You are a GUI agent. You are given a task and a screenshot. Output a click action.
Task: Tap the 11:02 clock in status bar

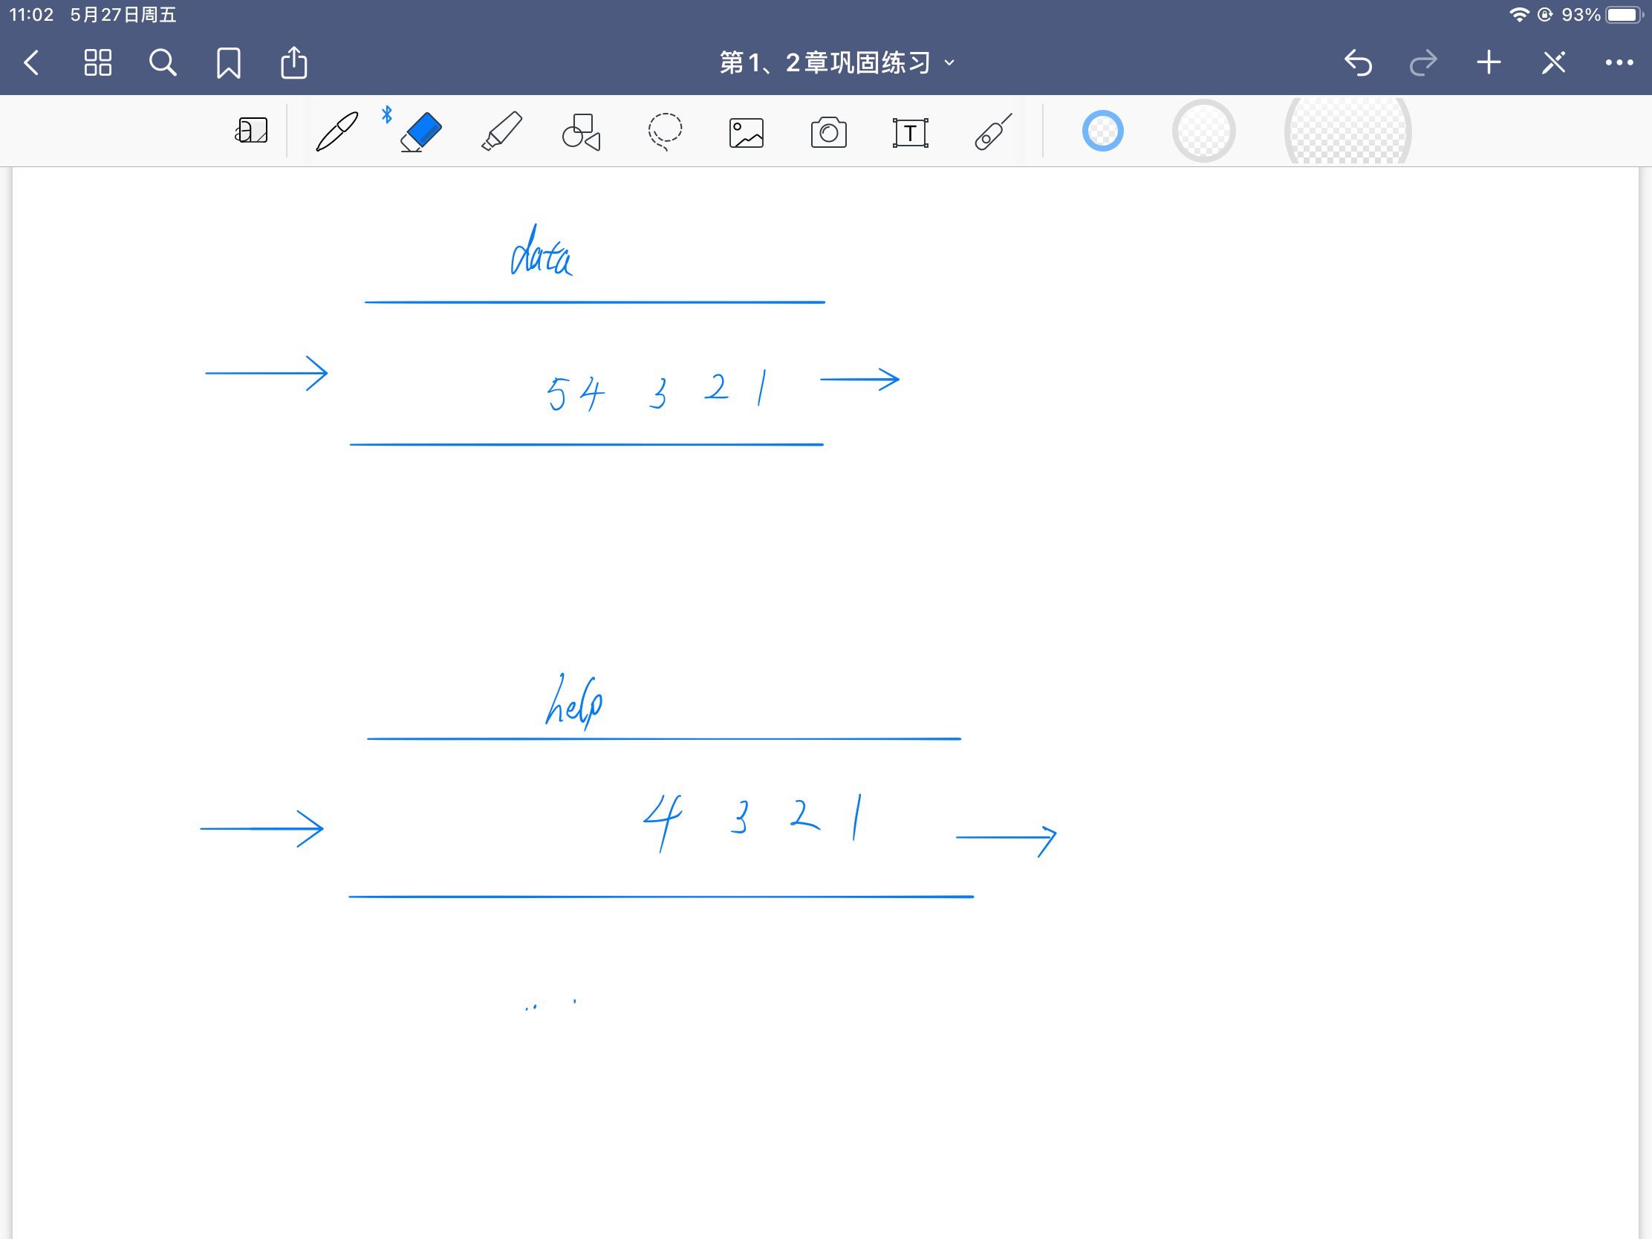tap(31, 15)
